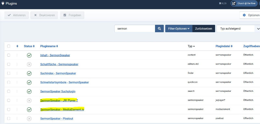This screenshot has width=260, height=124.
Task: Open Schnellstartsymbole - SermonSpeaker plugin link
Action: (64, 82)
